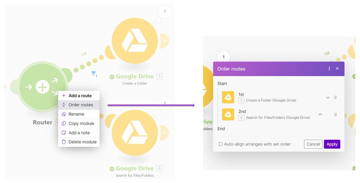Click the 'Order routes' dialog title
Screen dimensions: 360x183
[x=231, y=69]
